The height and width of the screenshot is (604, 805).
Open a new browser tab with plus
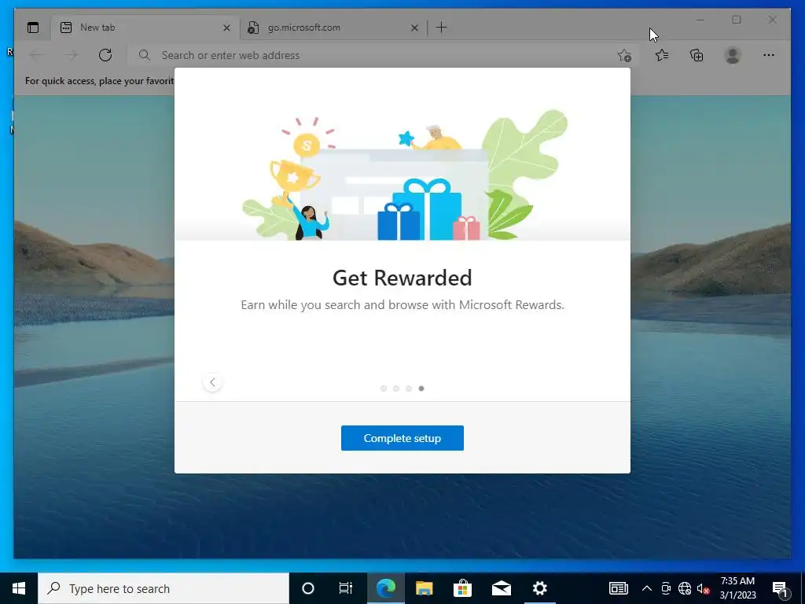point(441,28)
